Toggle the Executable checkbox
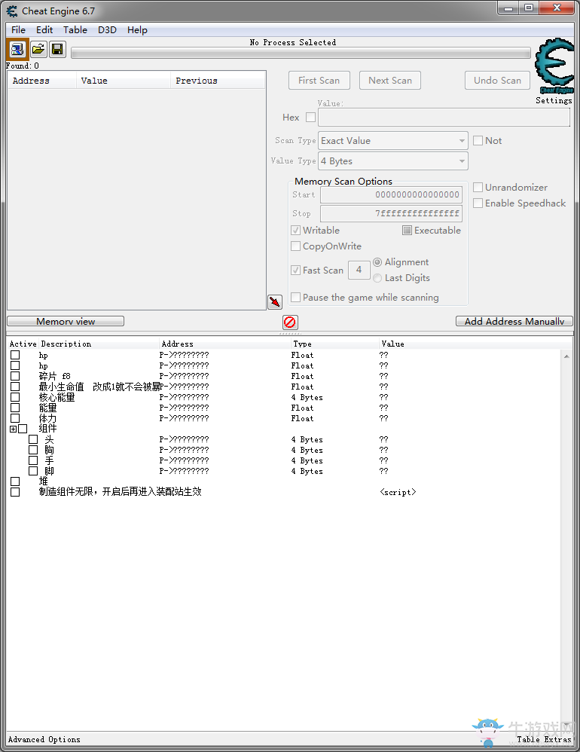Viewport: 580px width, 752px height. [407, 231]
